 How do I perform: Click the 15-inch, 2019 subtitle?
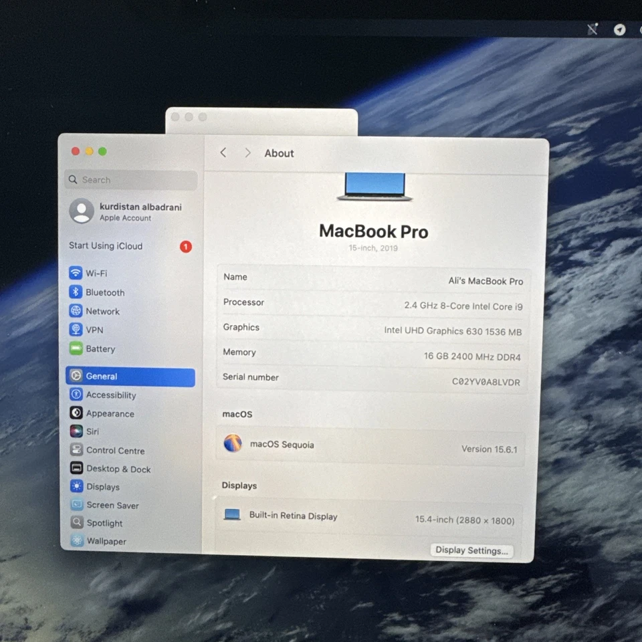click(373, 248)
